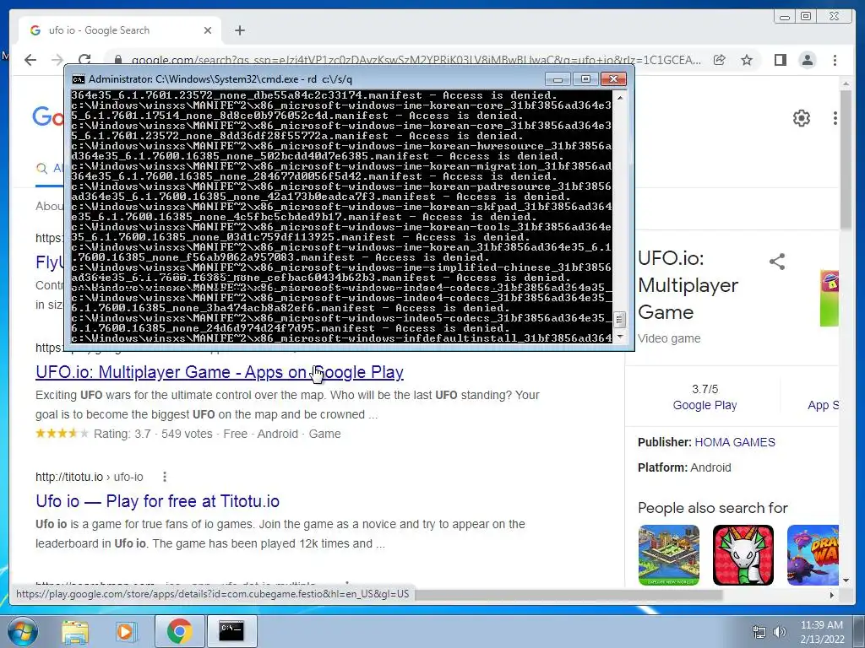Go back in Chrome

[30, 60]
